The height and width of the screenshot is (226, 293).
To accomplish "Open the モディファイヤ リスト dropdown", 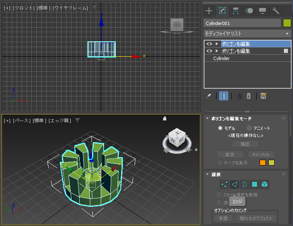I will [247, 34].
